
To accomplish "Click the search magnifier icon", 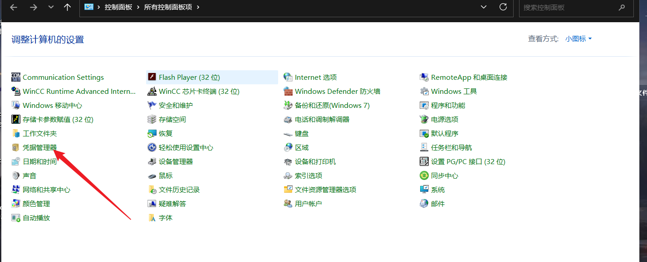I will (622, 7).
